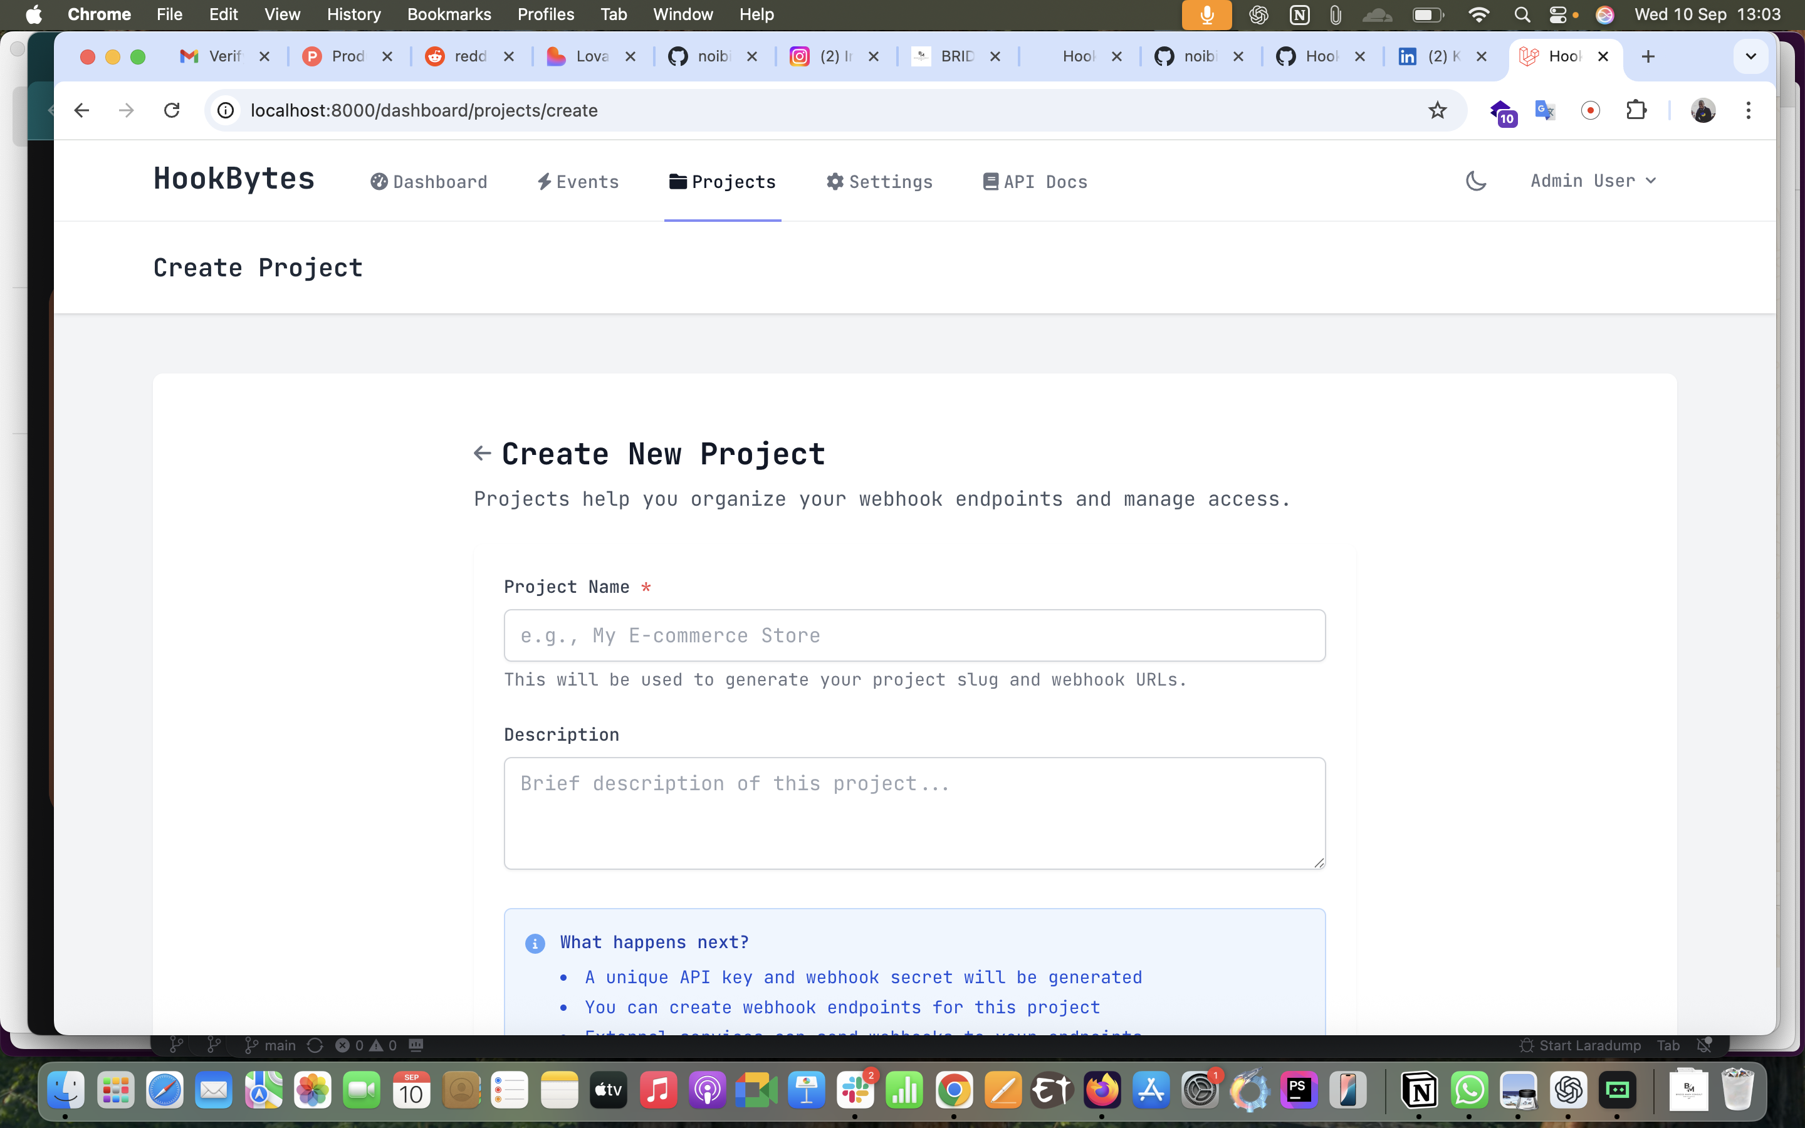Viewport: 1805px width, 1128px height.
Task: Open Launchpad from the Dock
Action: point(115,1090)
